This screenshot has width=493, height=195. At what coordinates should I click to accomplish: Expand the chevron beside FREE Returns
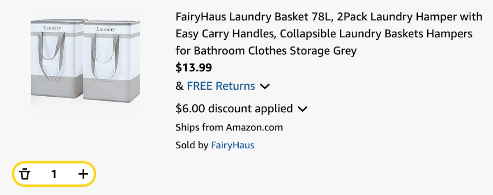point(265,86)
